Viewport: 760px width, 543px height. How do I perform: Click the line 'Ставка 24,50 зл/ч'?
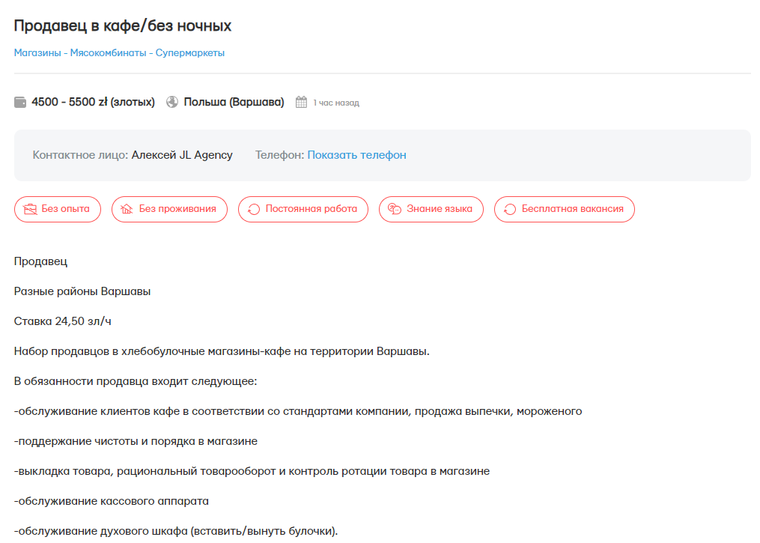[63, 321]
